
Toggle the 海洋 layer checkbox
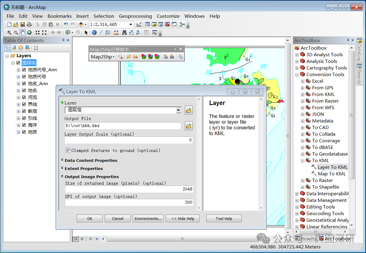point(24,125)
